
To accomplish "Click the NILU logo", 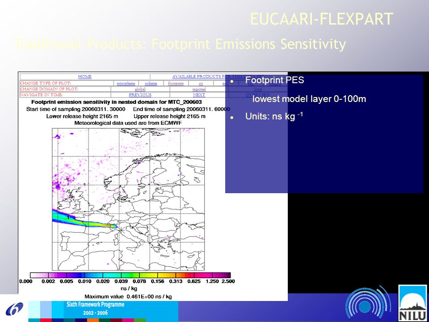I will tap(412, 303).
